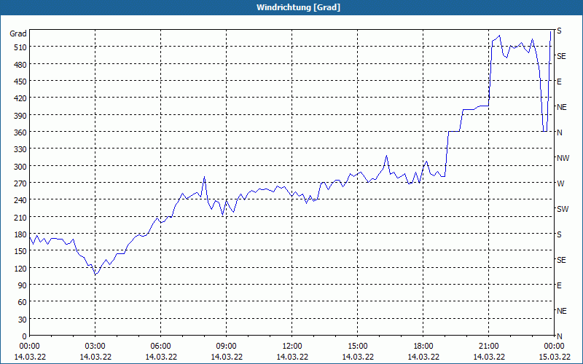Click the 150 tick label

click(20, 251)
